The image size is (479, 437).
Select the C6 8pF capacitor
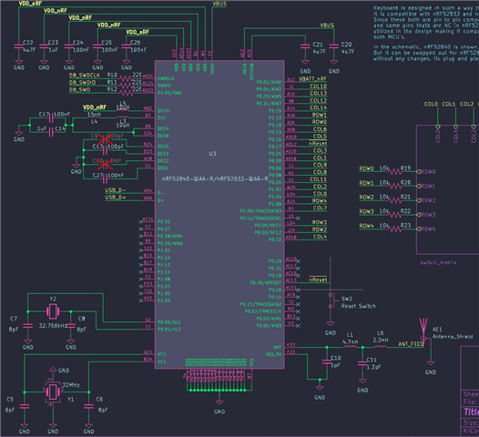point(88,406)
